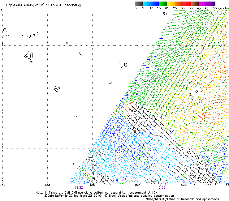Click the 'Rapidscat Winds(25KM) 20150101 ascending' title
Screen dimensions: 229x201
[43, 5]
